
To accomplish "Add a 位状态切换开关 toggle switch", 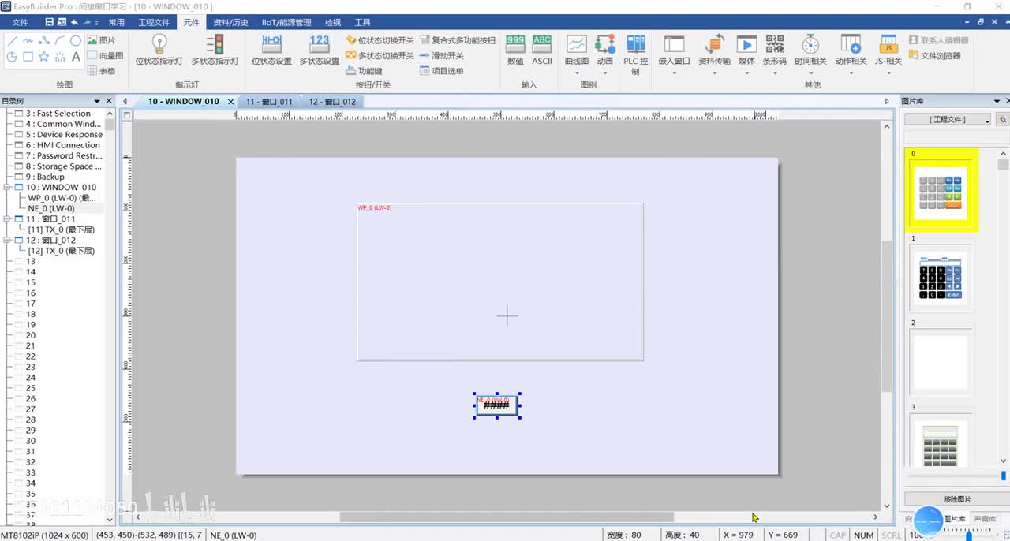I will [x=380, y=40].
